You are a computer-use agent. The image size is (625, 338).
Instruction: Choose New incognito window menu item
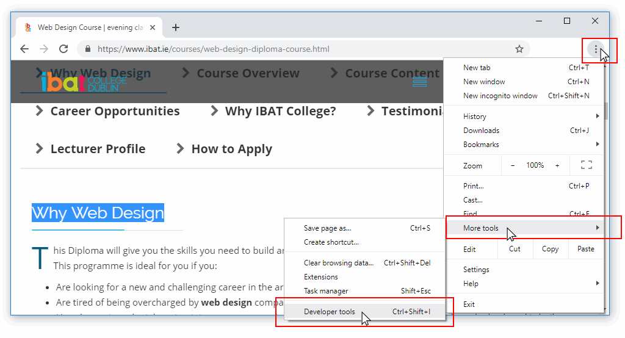pyautogui.click(x=500, y=96)
